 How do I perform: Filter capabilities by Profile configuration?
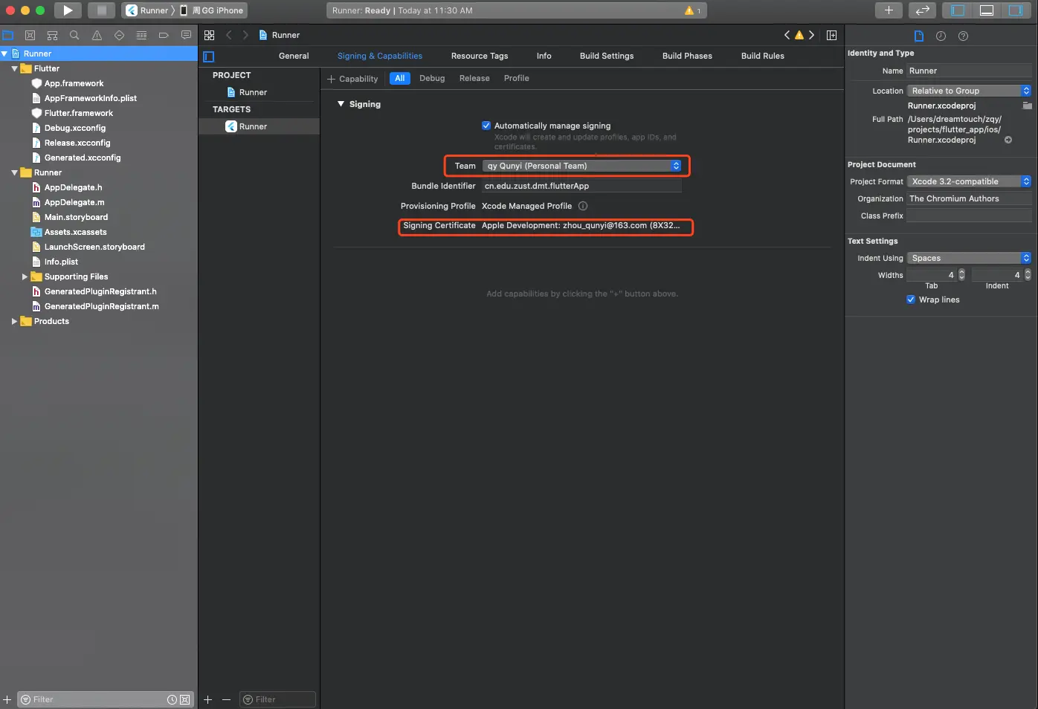(517, 78)
